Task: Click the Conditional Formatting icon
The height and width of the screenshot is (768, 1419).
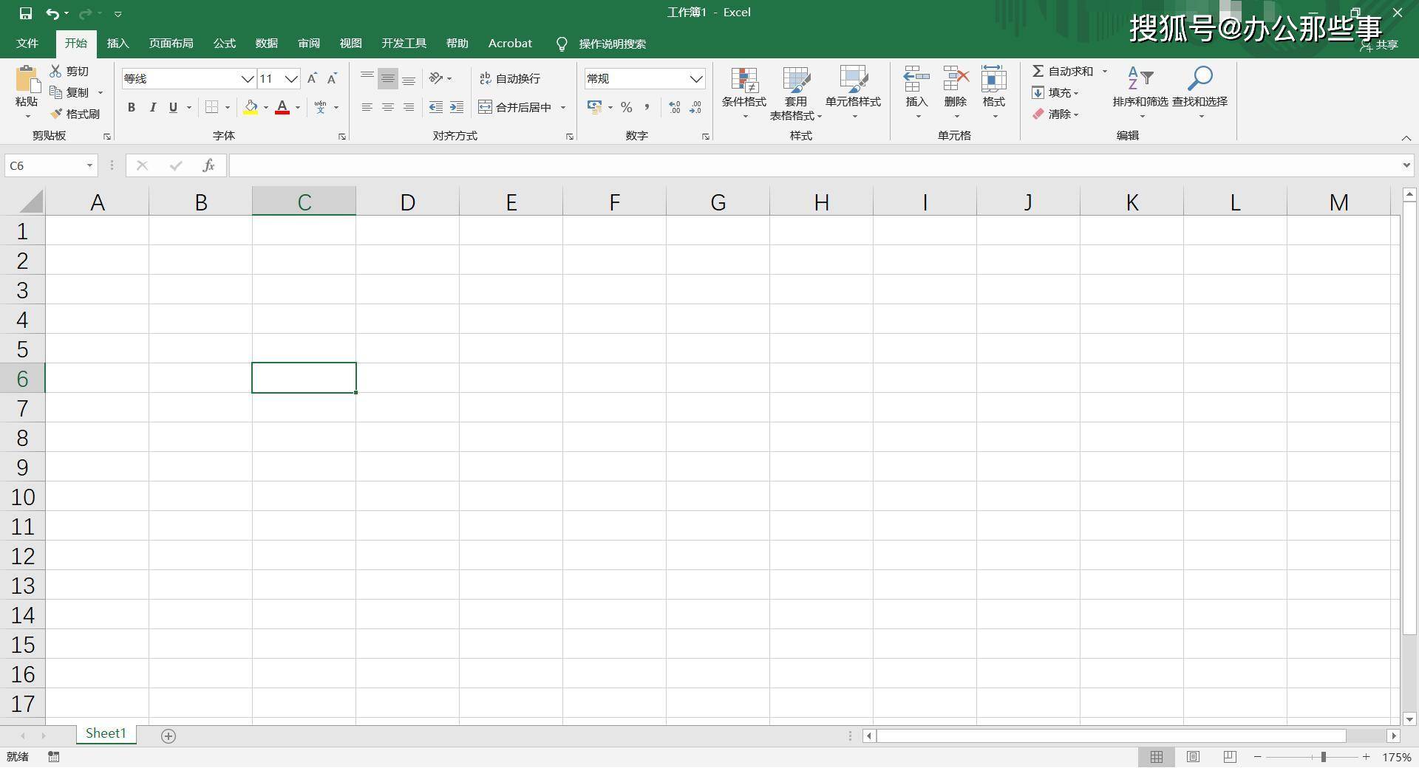Action: click(744, 80)
